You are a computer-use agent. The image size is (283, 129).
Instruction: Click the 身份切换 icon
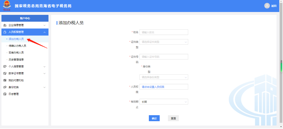coord(5,87)
